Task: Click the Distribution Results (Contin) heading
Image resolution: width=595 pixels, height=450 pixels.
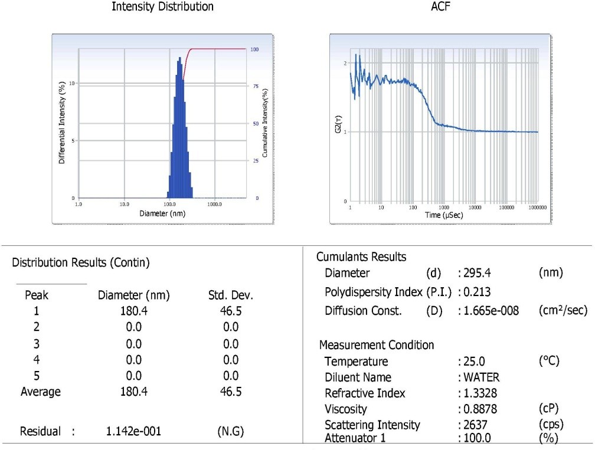Action: click(x=81, y=264)
